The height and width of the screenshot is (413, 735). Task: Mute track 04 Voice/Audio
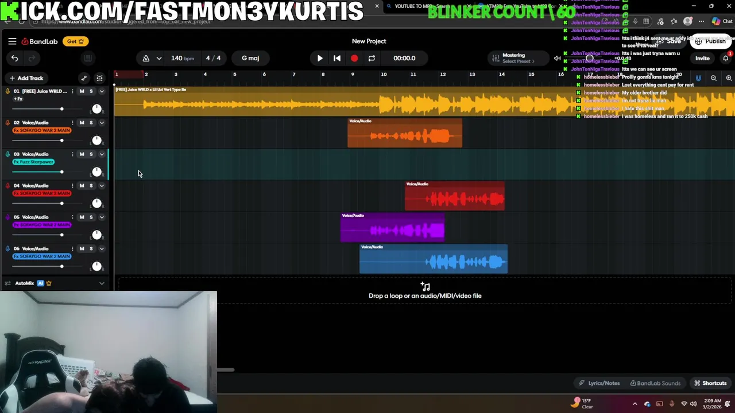(82, 186)
